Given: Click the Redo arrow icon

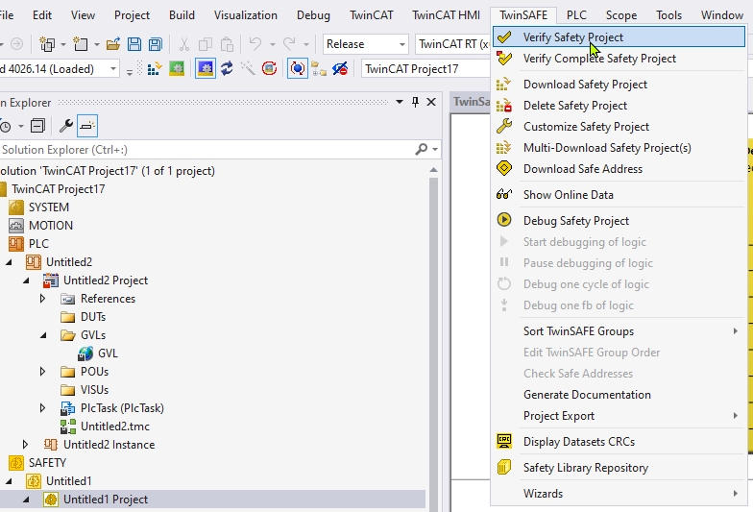Looking at the screenshot, I should coord(289,44).
